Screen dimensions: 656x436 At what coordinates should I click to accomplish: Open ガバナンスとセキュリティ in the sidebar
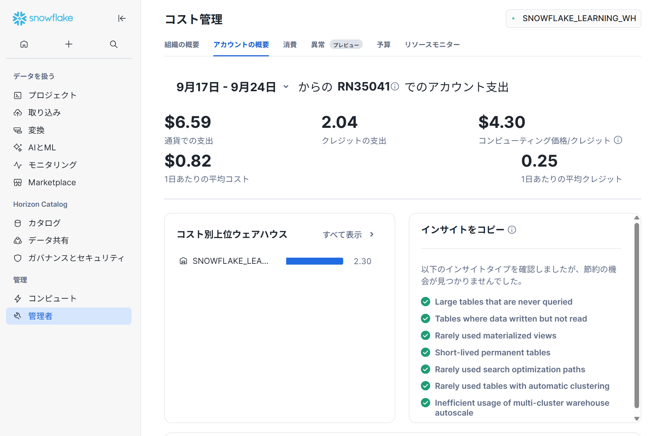pyautogui.click(x=69, y=258)
